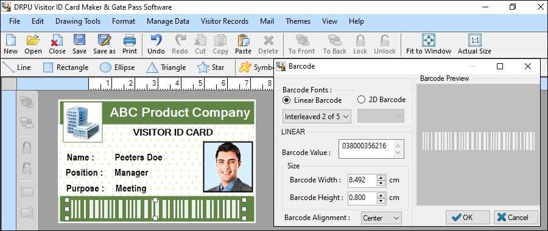Screen dimensions: 548x231
Task: Open the Drawing Tools menu
Action: (78, 21)
